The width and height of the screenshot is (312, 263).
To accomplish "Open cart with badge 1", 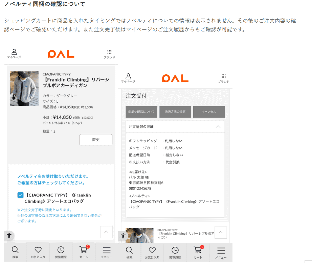I will [198, 252].
